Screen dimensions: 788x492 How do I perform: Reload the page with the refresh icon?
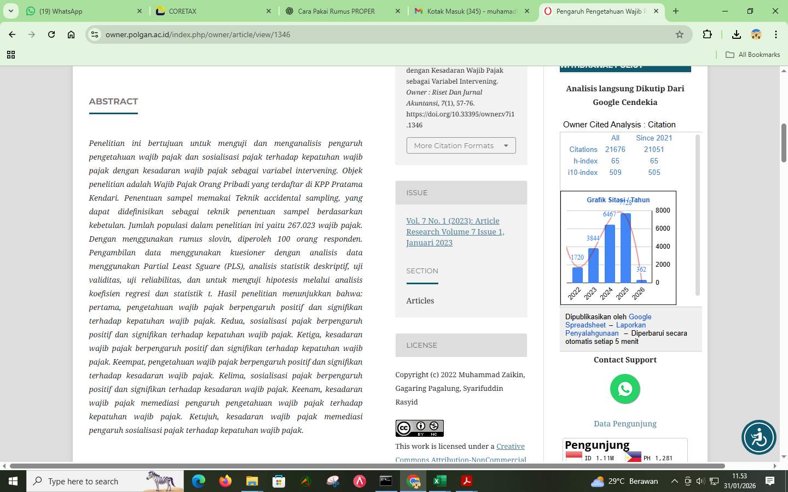click(x=51, y=34)
